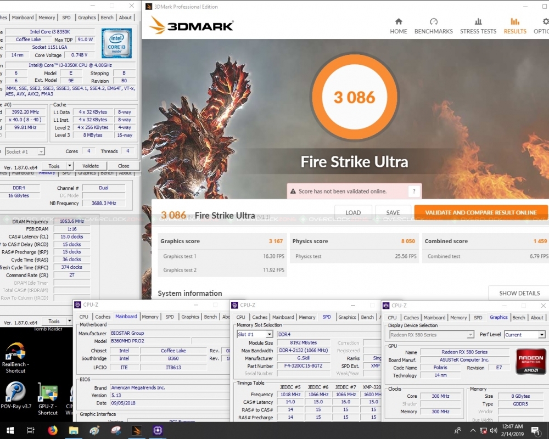
Task: Click Validate and Compare Result Online
Action: [x=481, y=212]
